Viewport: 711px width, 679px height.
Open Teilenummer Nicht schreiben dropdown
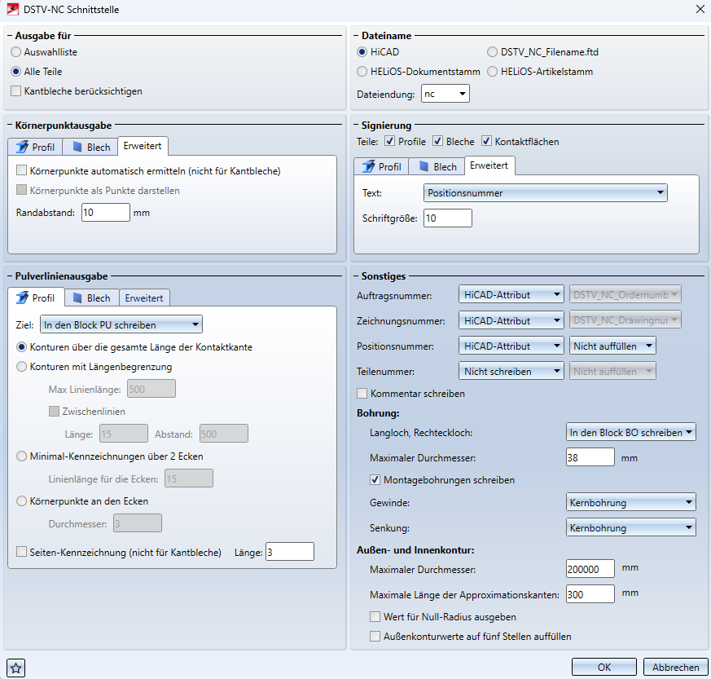coord(511,371)
